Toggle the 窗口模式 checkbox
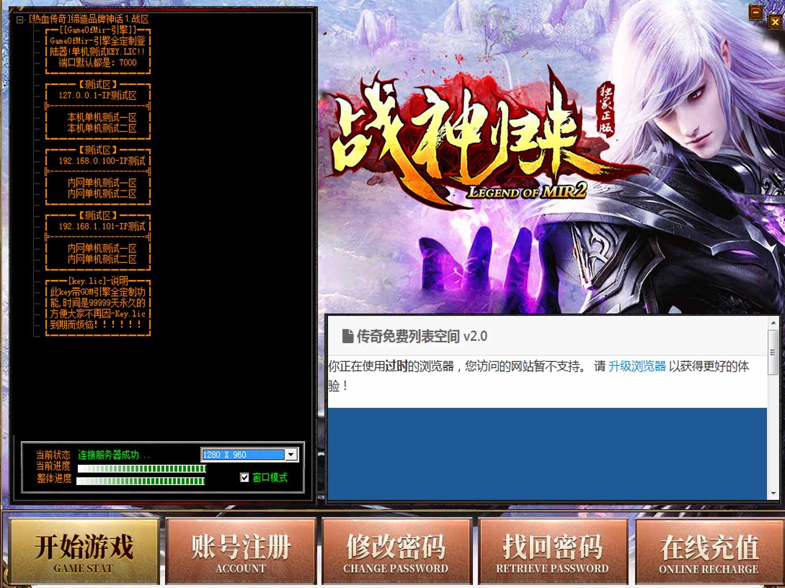 (245, 477)
